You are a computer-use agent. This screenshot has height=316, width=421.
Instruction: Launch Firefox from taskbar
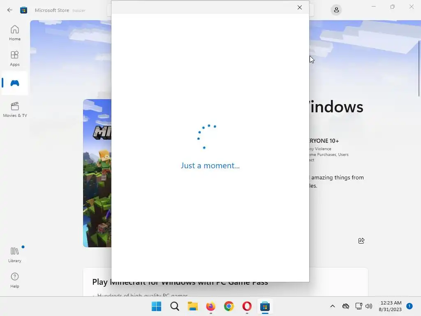(211, 306)
